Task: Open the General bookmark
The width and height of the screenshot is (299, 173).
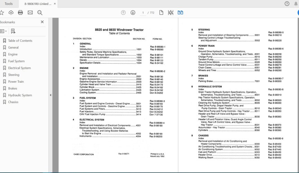Action: click(x=13, y=47)
